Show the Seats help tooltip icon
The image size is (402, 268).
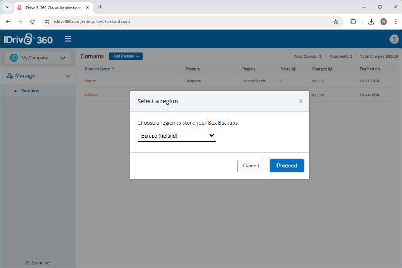(x=294, y=69)
